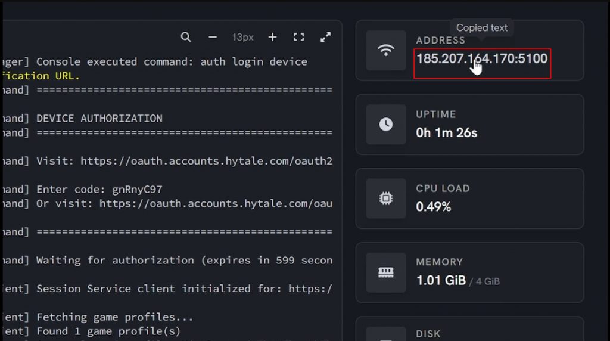Expand console with diagonal arrows icon
Image resolution: width=610 pixels, height=341 pixels.
click(325, 37)
